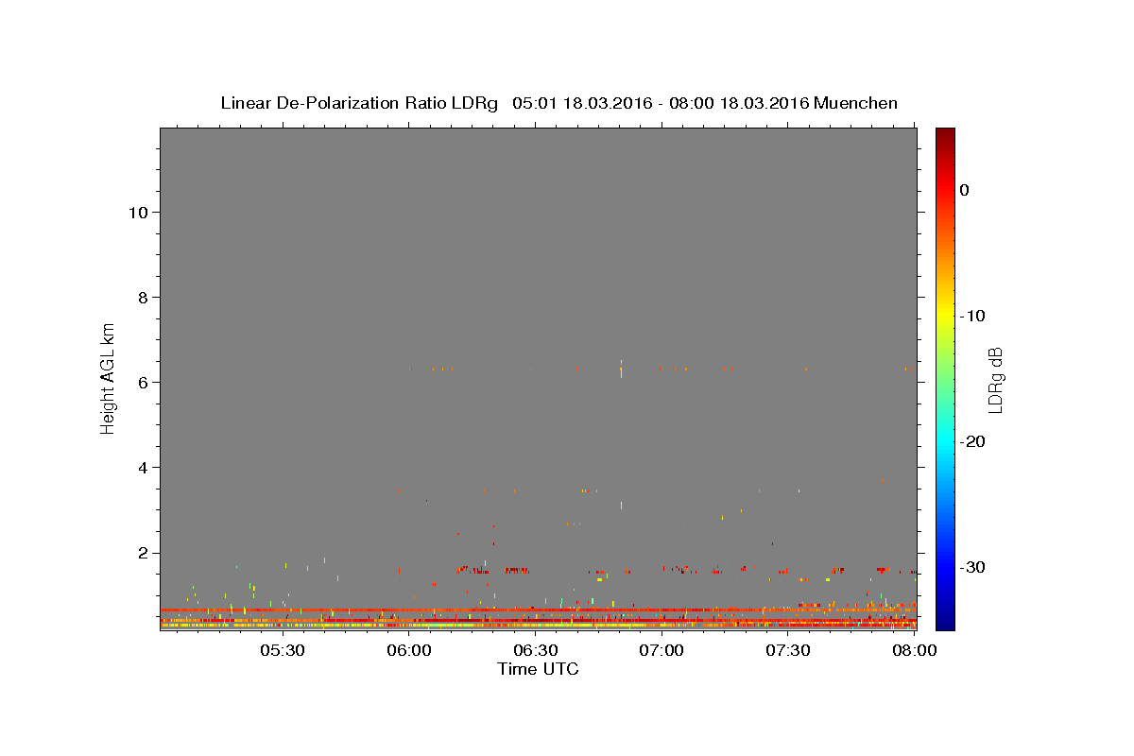The width and height of the screenshot is (1134, 756).
Task: Click the plot title 'Linear De-Polarization Ratio LDRg'
Action: [x=359, y=103]
